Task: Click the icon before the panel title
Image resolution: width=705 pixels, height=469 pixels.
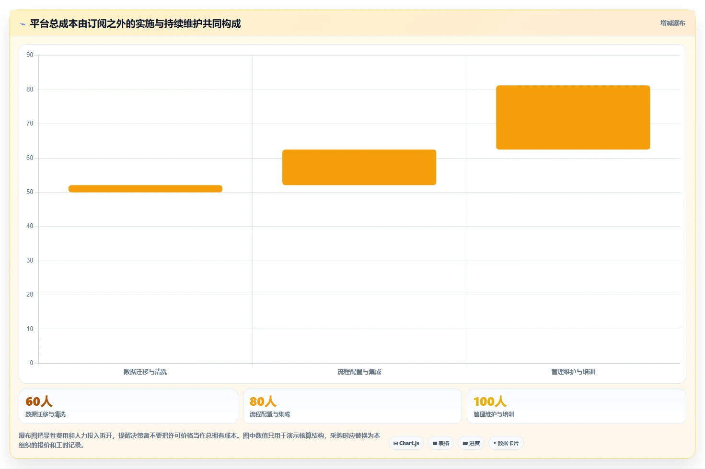Action: pyautogui.click(x=23, y=24)
